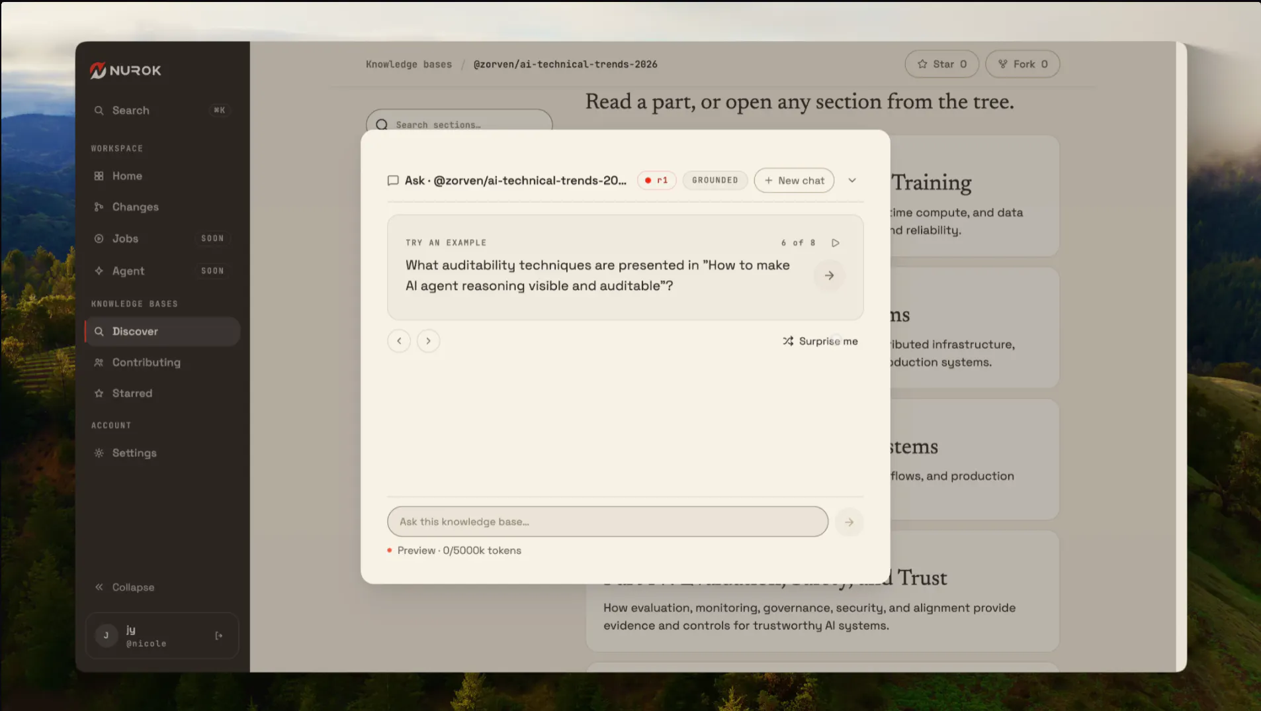Open account Settings
Image resolution: width=1261 pixels, height=711 pixels.
point(162,453)
